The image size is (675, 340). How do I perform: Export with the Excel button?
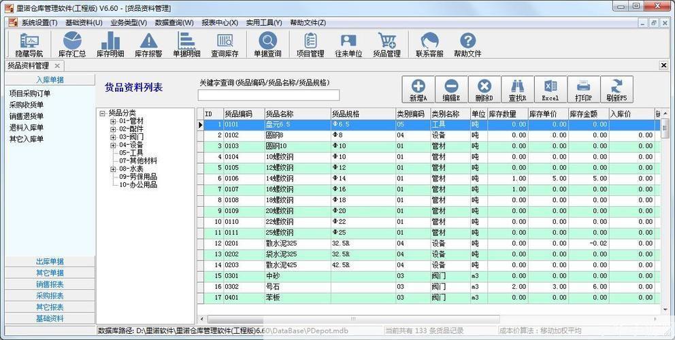(550, 90)
